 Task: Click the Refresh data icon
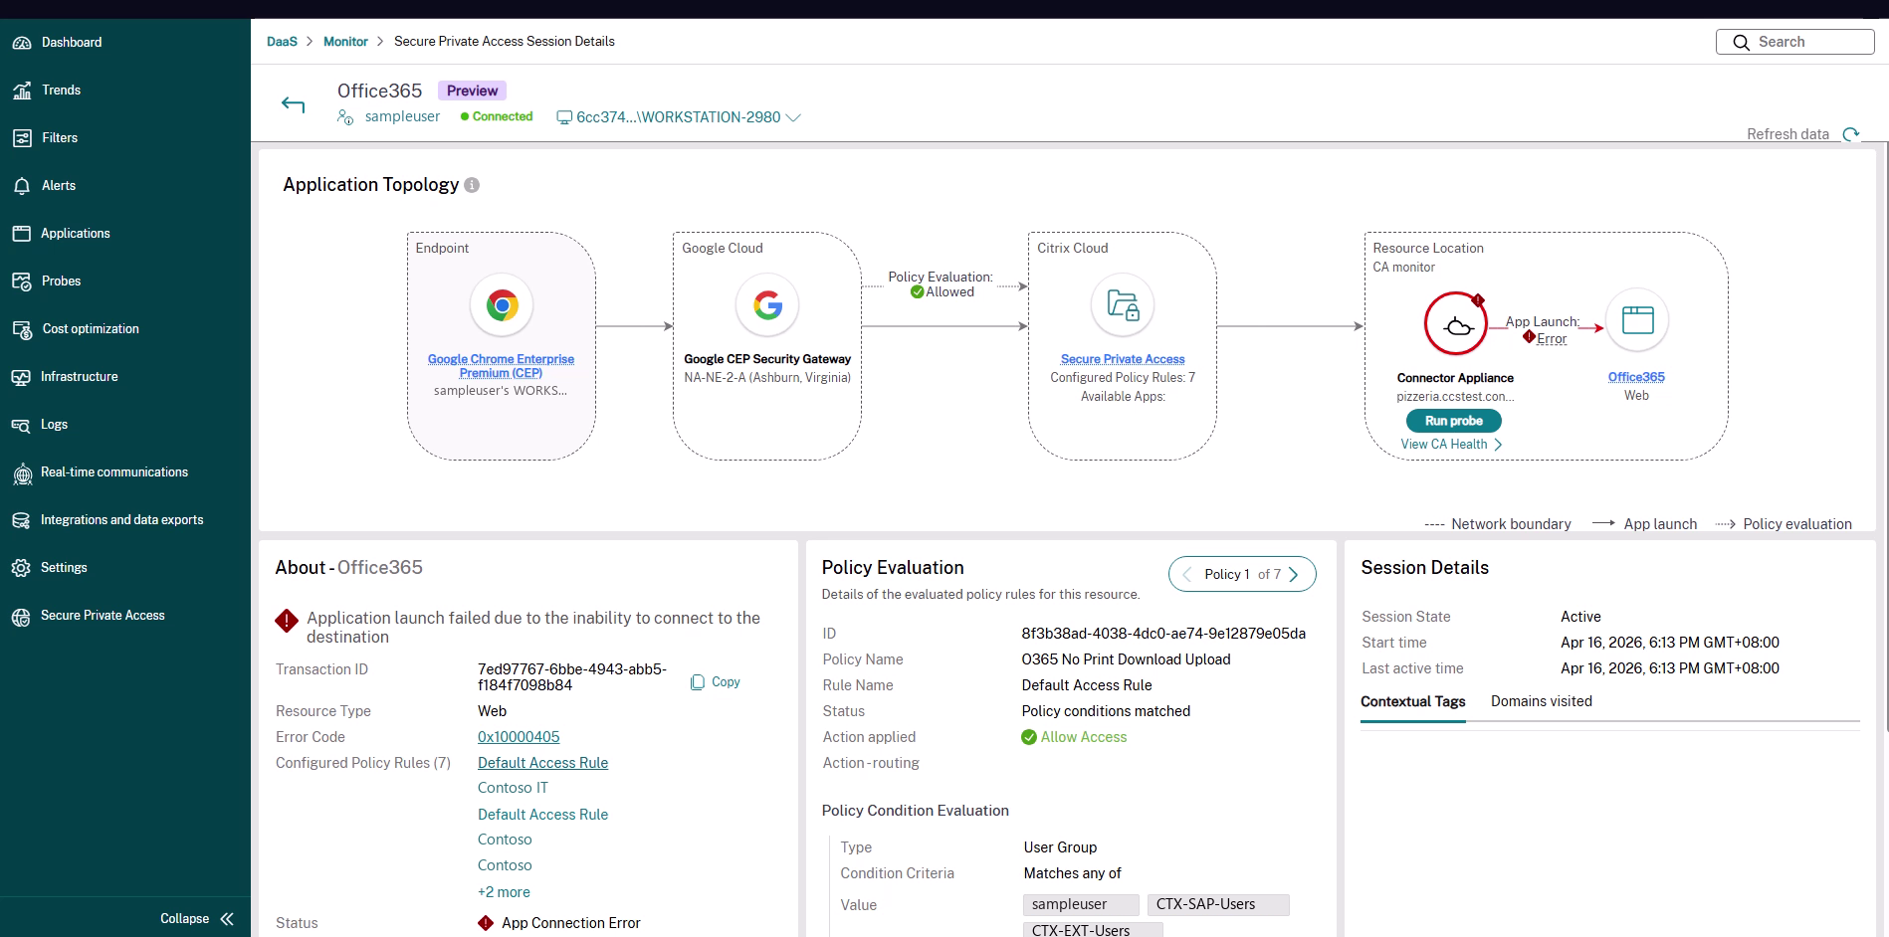click(x=1851, y=134)
